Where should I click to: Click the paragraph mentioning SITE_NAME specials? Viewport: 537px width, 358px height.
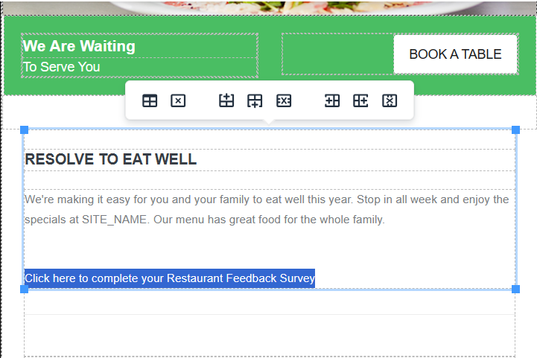coord(267,209)
